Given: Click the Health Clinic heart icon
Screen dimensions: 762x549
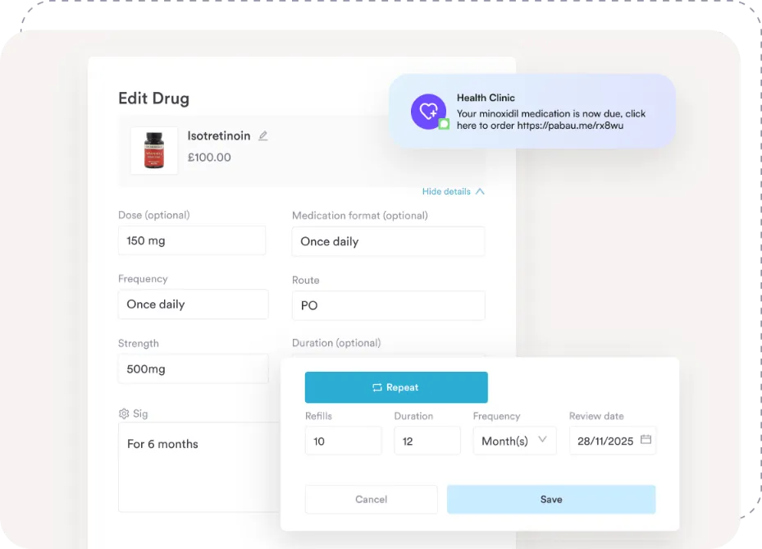Looking at the screenshot, I should [x=428, y=111].
